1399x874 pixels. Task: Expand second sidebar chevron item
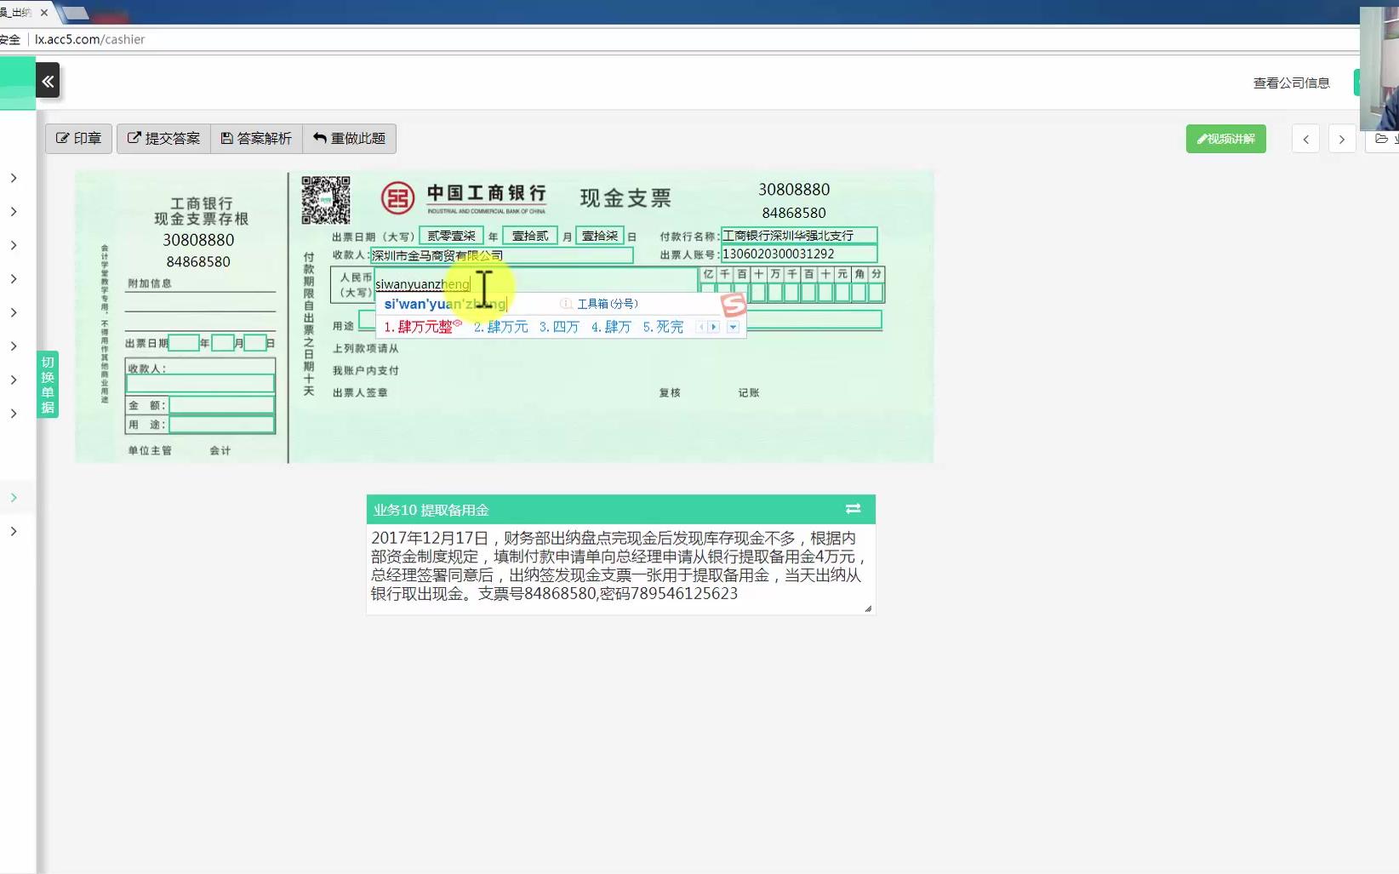pos(14,212)
